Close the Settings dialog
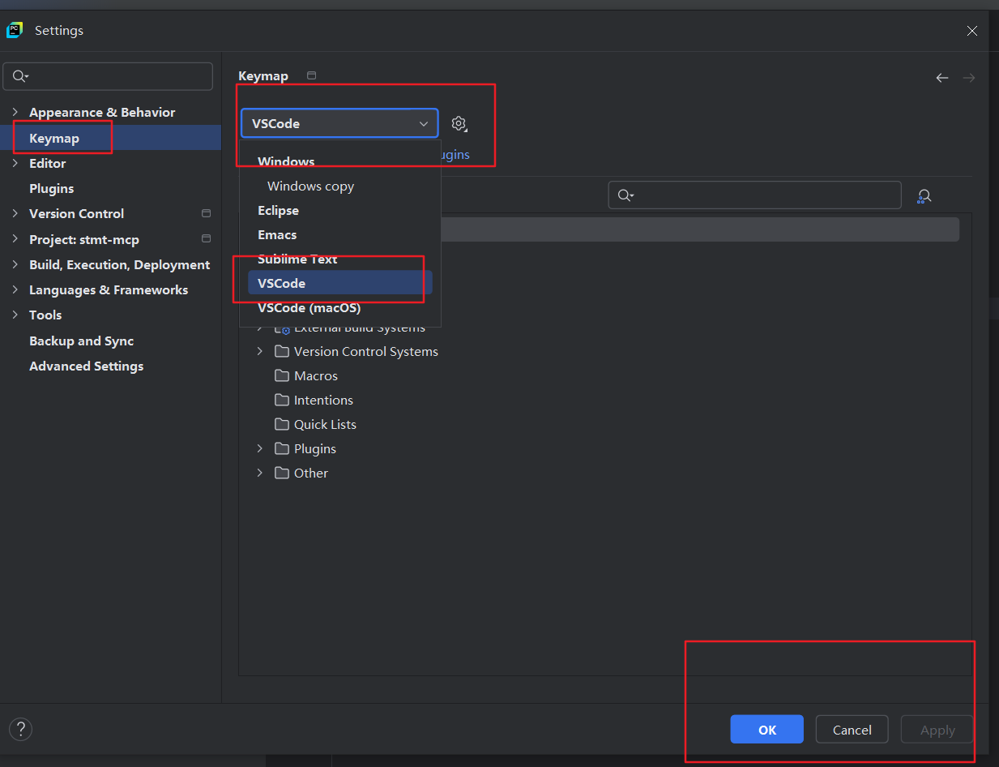This screenshot has height=767, width=999. (972, 31)
